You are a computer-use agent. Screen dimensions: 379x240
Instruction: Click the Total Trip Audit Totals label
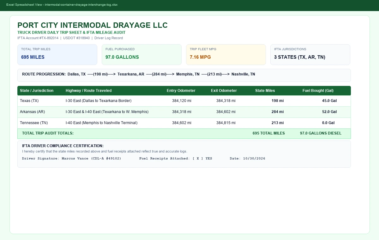pyautogui.click(x=48, y=133)
